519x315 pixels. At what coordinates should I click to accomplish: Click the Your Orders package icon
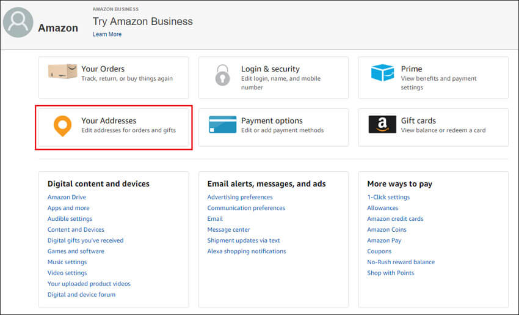point(62,72)
